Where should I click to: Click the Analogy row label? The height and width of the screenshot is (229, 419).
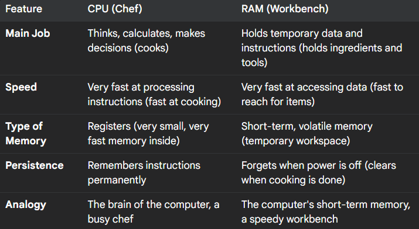pyautogui.click(x=26, y=205)
